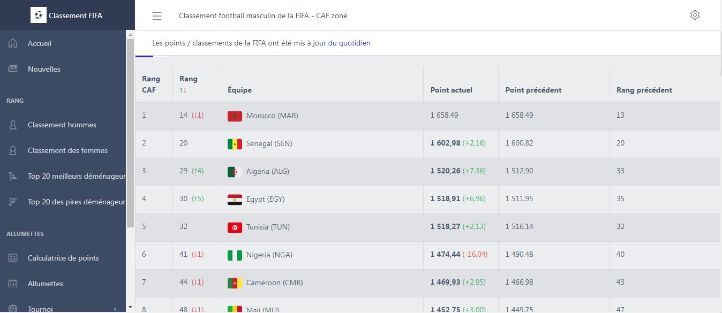Click the Classement hommes person icon

(x=13, y=125)
